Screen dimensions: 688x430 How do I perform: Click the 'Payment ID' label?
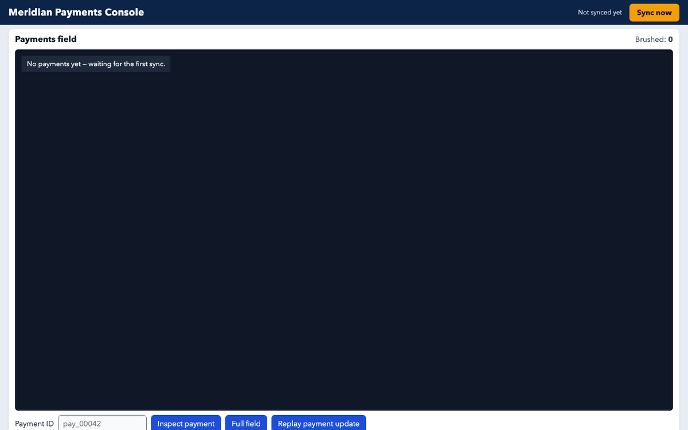click(34, 424)
